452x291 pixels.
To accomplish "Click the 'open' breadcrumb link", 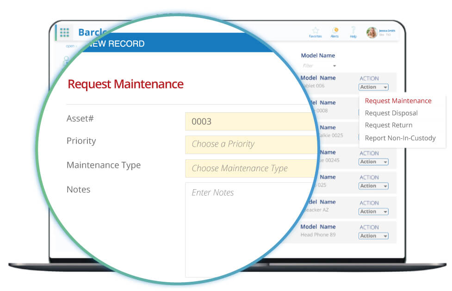I will pos(70,46).
